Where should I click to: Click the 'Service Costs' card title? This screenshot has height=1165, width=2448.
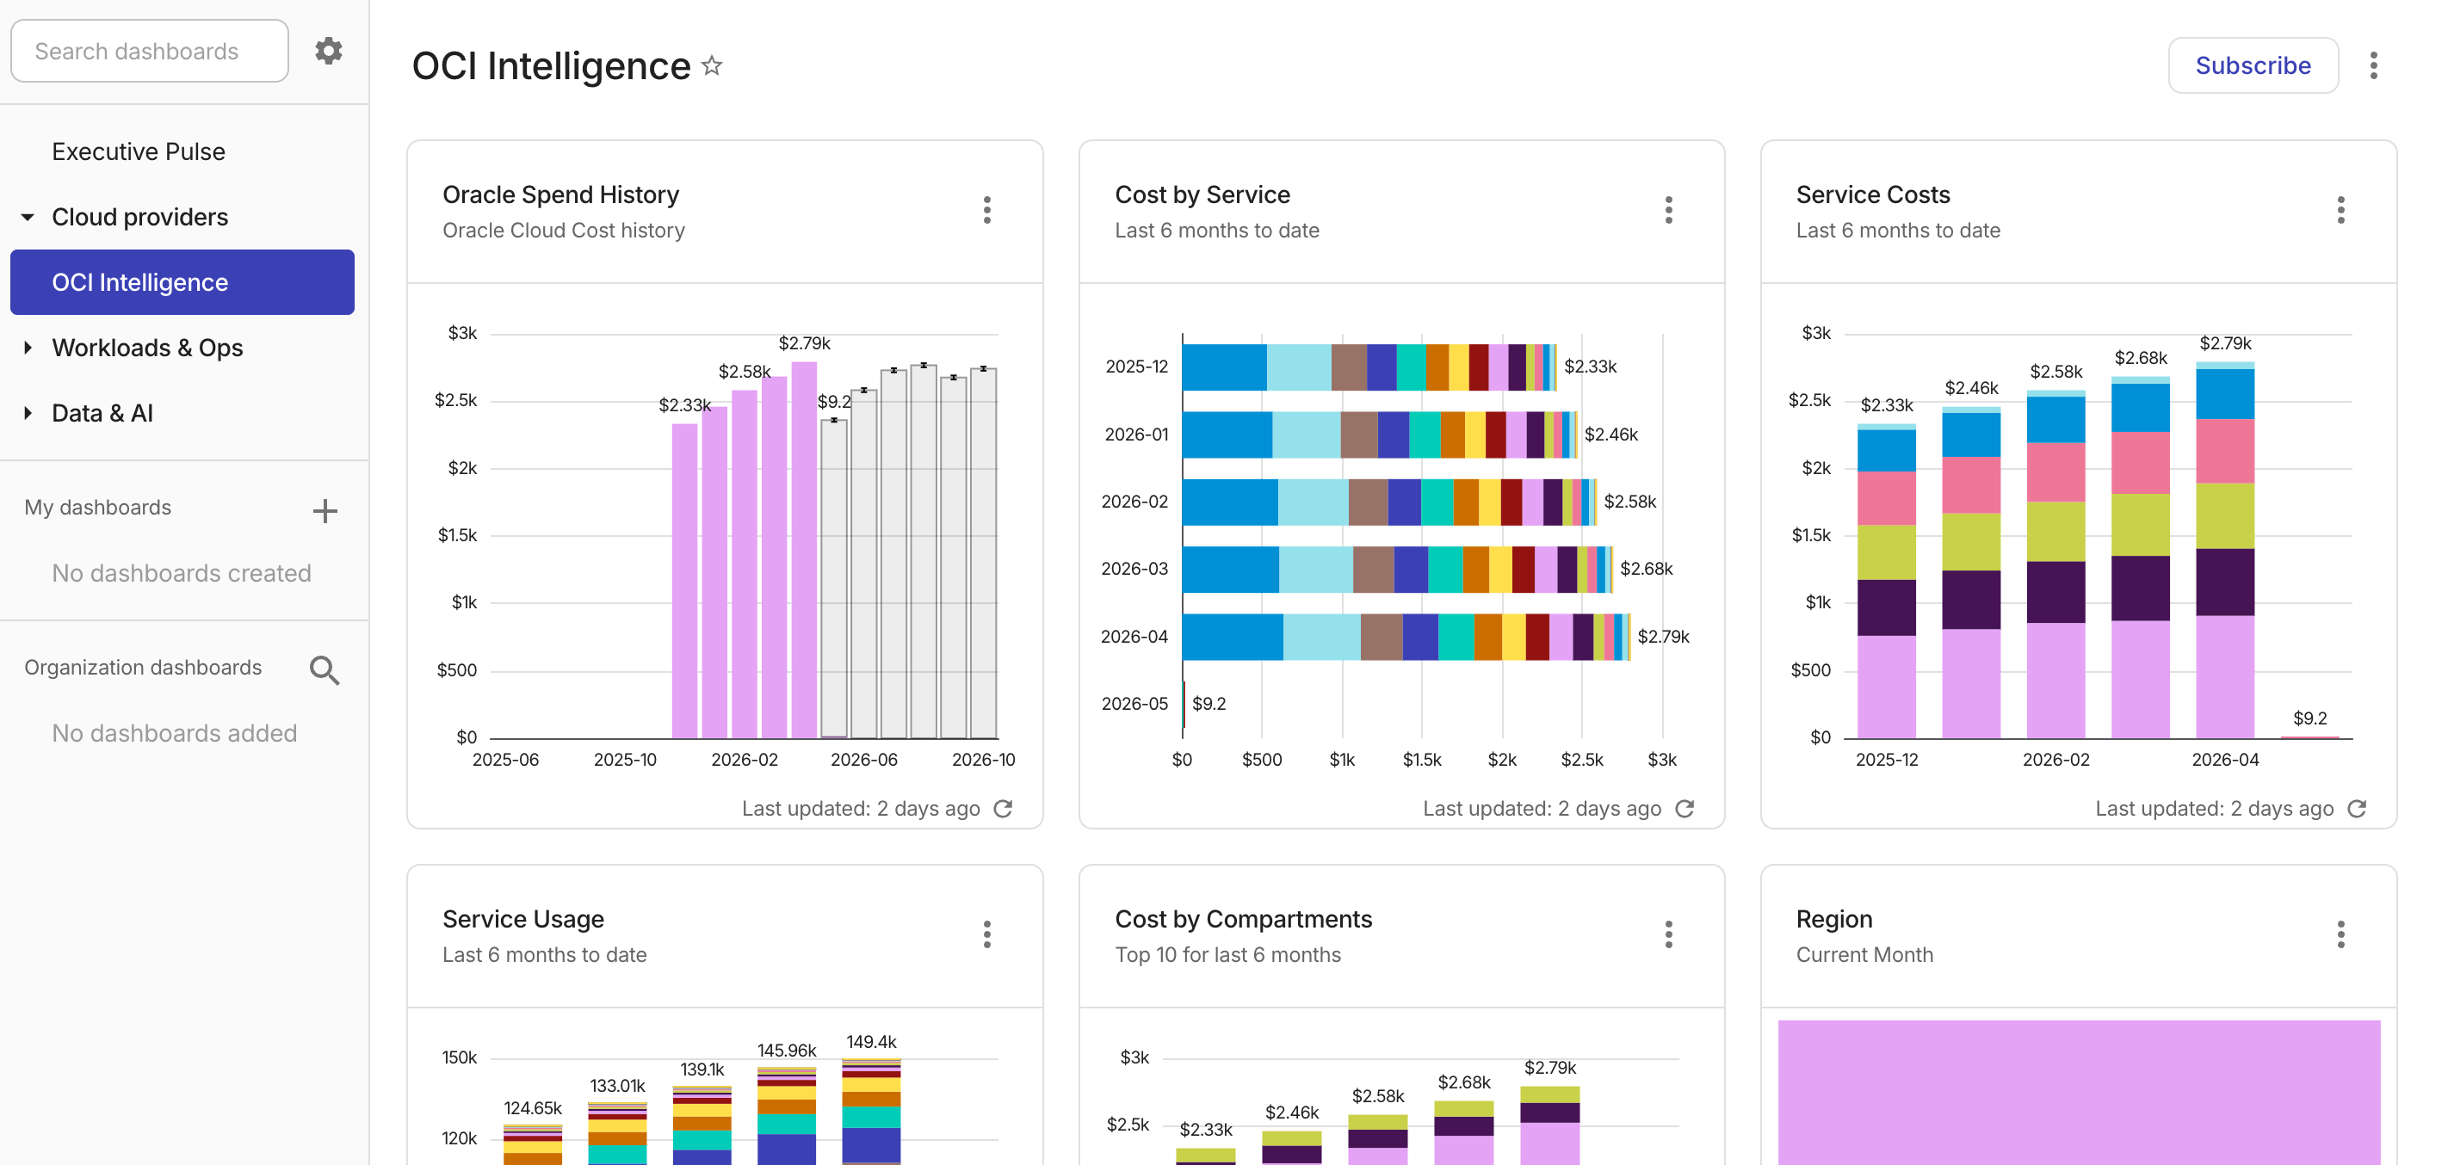point(1872,194)
